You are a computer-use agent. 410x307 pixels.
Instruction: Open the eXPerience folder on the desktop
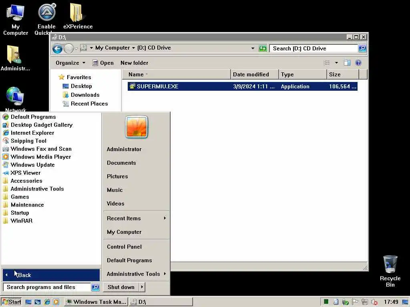(78, 16)
